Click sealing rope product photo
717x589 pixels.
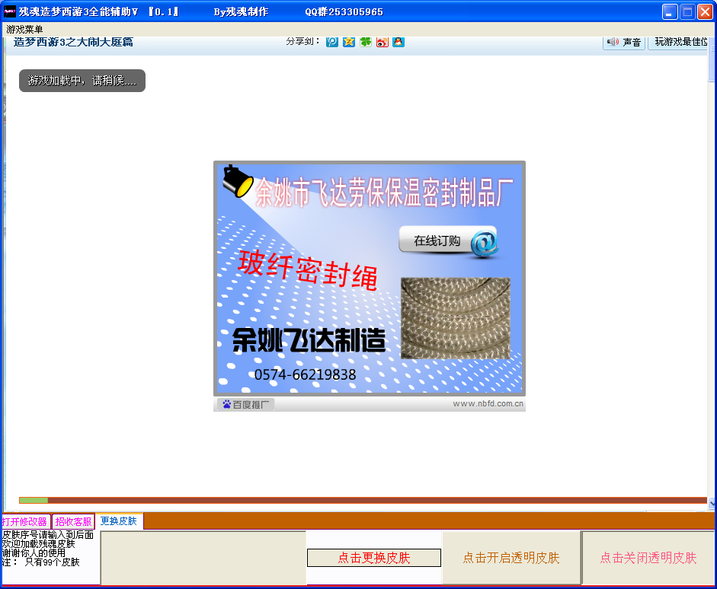tap(456, 318)
